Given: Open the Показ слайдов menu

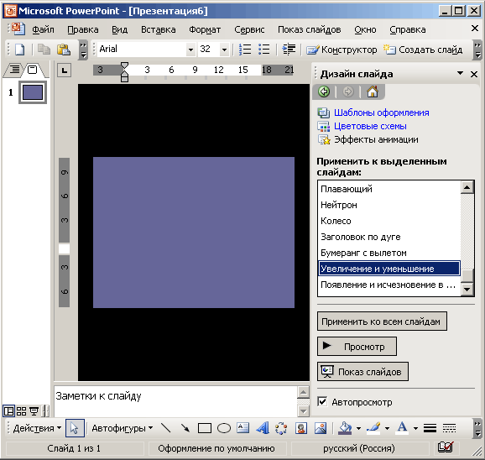Looking at the screenshot, I should click(x=310, y=29).
